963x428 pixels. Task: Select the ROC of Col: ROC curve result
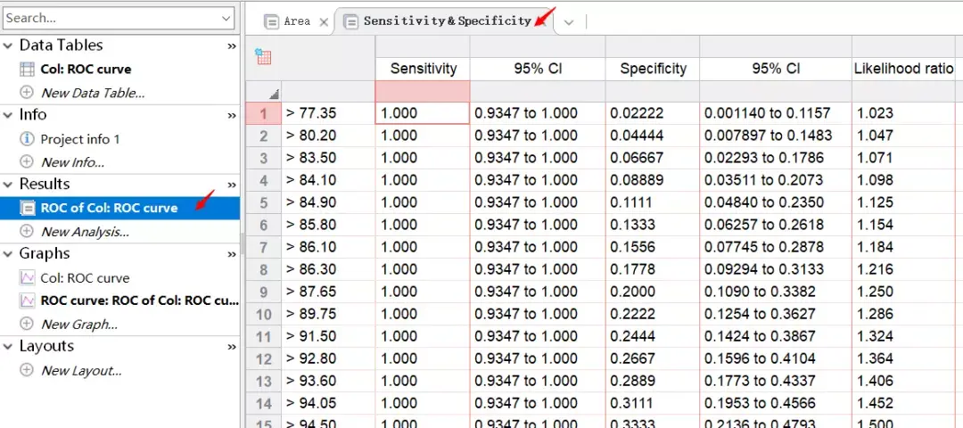(x=109, y=208)
